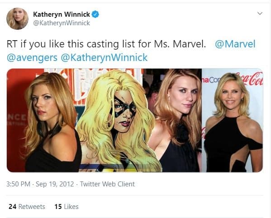The height and width of the screenshot is (218, 271).
Task: Click the blue verified badge checkmark
Action: [95, 14]
